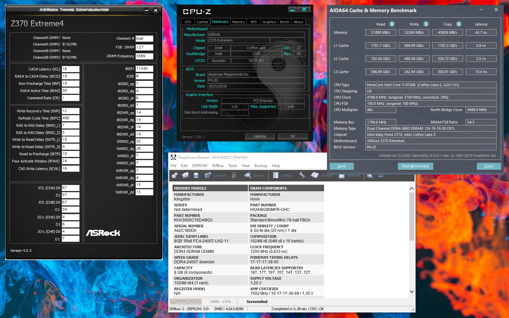Screen dimensions: 509x318
Task: Click the Command Rate (CR) field
Action: pos(71,98)
